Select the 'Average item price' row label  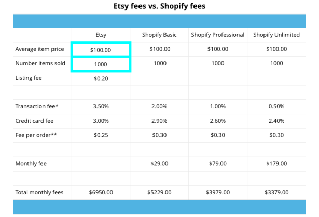click(39, 49)
